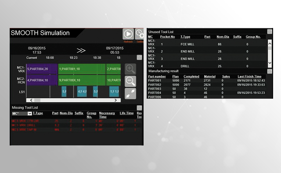Viewport: 281px width, 173px height.
Task: Sort by Last Finish Time header
Action: [249, 76]
